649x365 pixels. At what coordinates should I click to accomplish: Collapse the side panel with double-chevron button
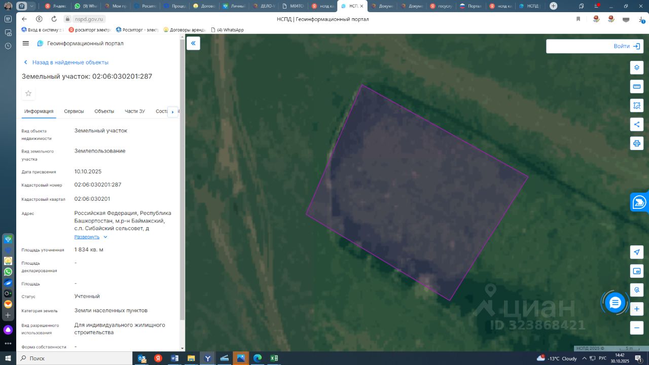[193, 43]
